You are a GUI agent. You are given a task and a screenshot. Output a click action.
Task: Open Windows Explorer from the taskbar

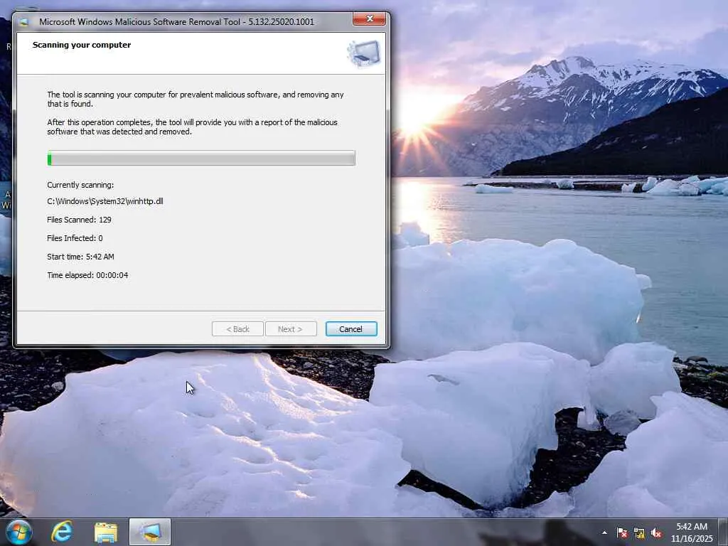pyautogui.click(x=105, y=532)
